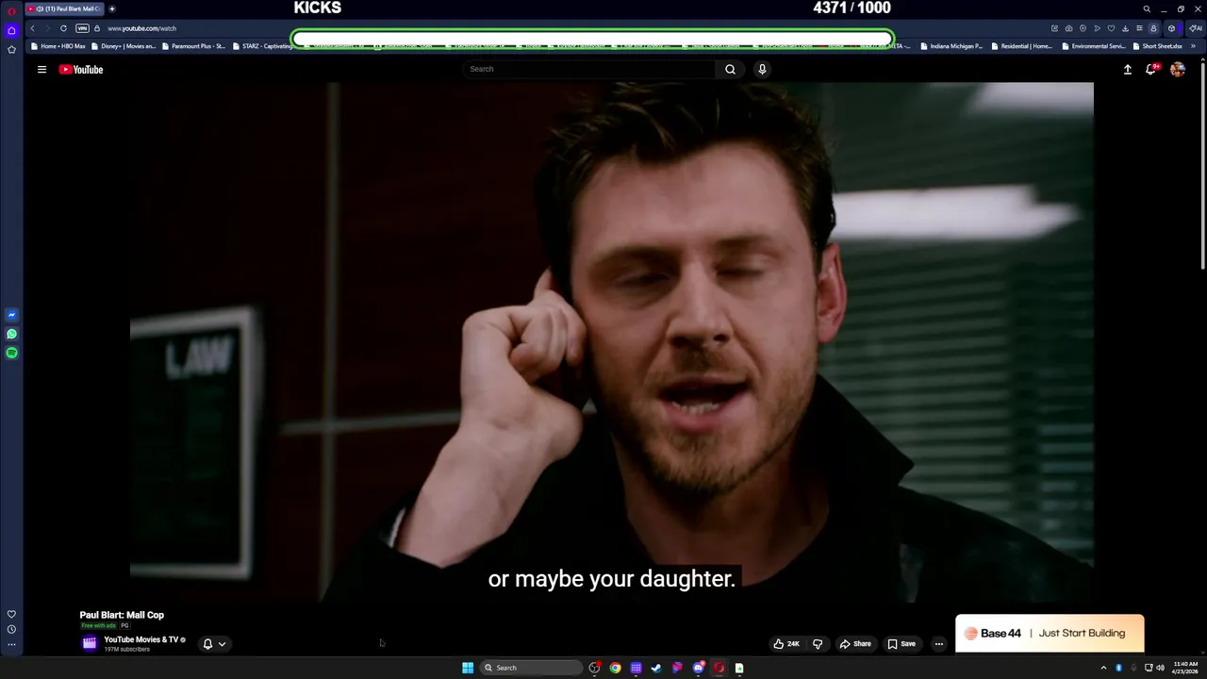Viewport: 1207px width, 679px height.
Task: Reload the page with the refresh icon
Action: click(63, 28)
